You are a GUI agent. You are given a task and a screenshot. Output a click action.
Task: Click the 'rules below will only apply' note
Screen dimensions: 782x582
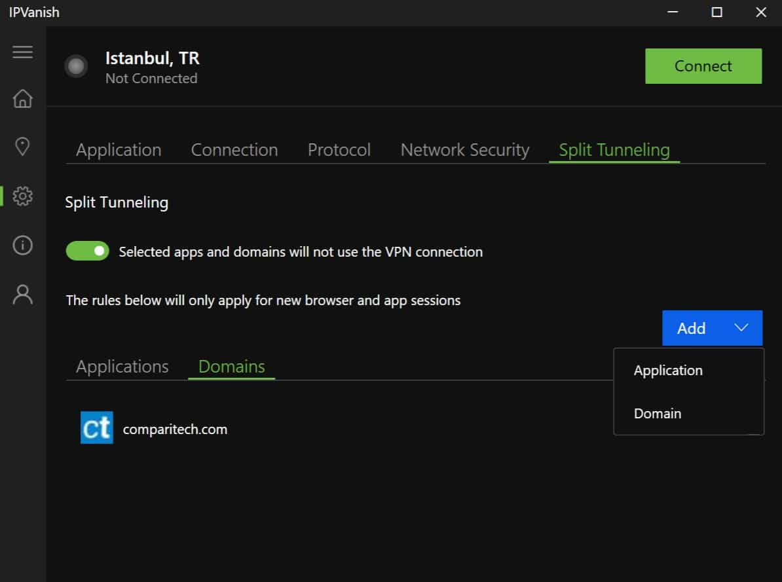click(x=263, y=300)
